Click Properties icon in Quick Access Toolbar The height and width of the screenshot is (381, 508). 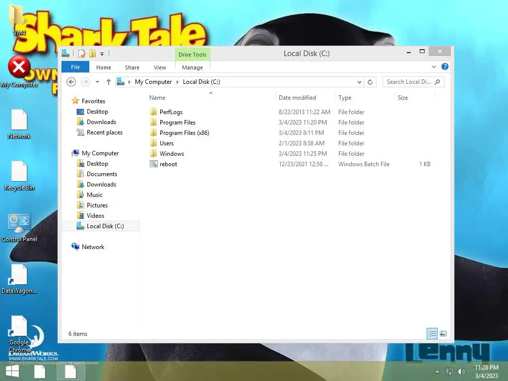tap(82, 54)
